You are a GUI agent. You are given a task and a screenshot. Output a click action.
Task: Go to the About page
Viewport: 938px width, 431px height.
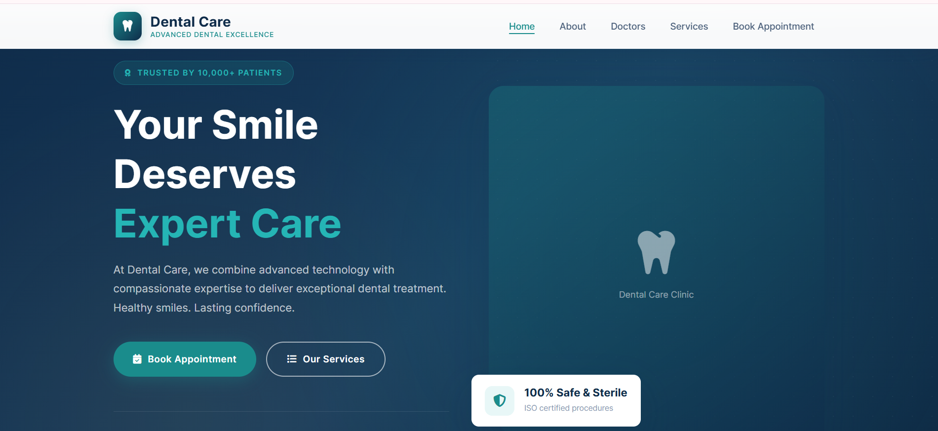point(573,27)
